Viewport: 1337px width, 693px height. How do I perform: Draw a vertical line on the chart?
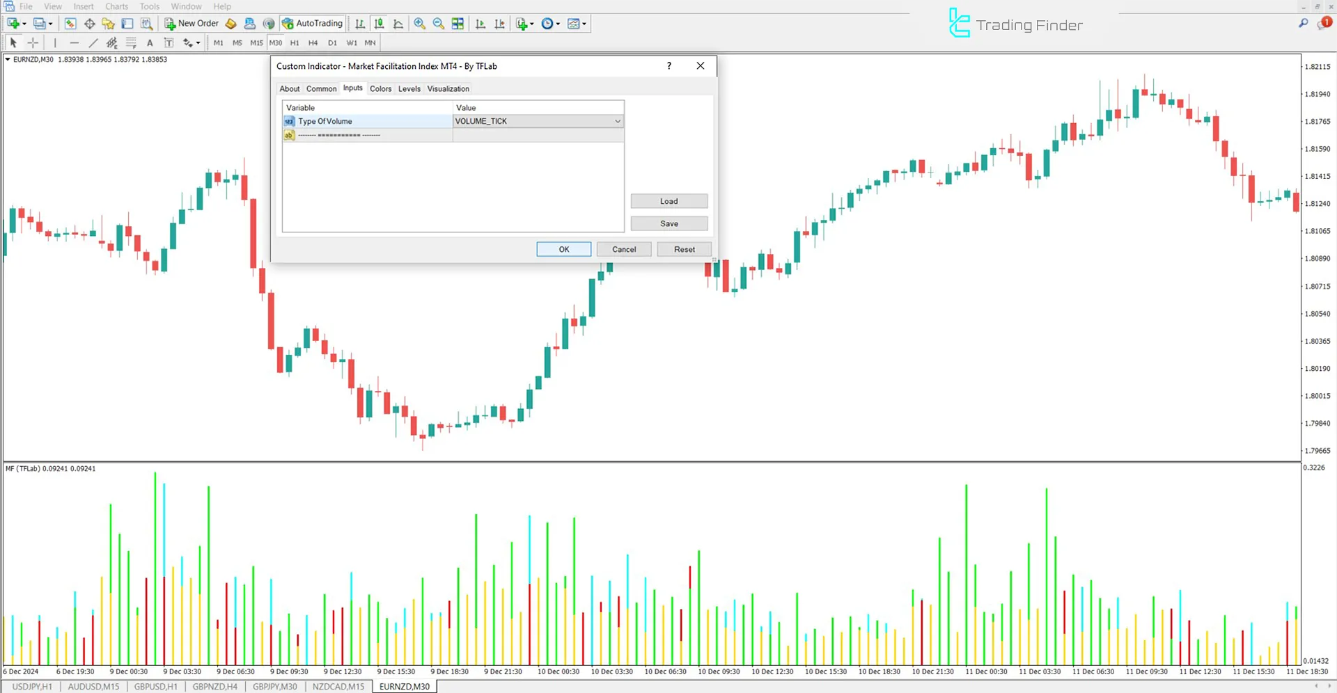[55, 42]
